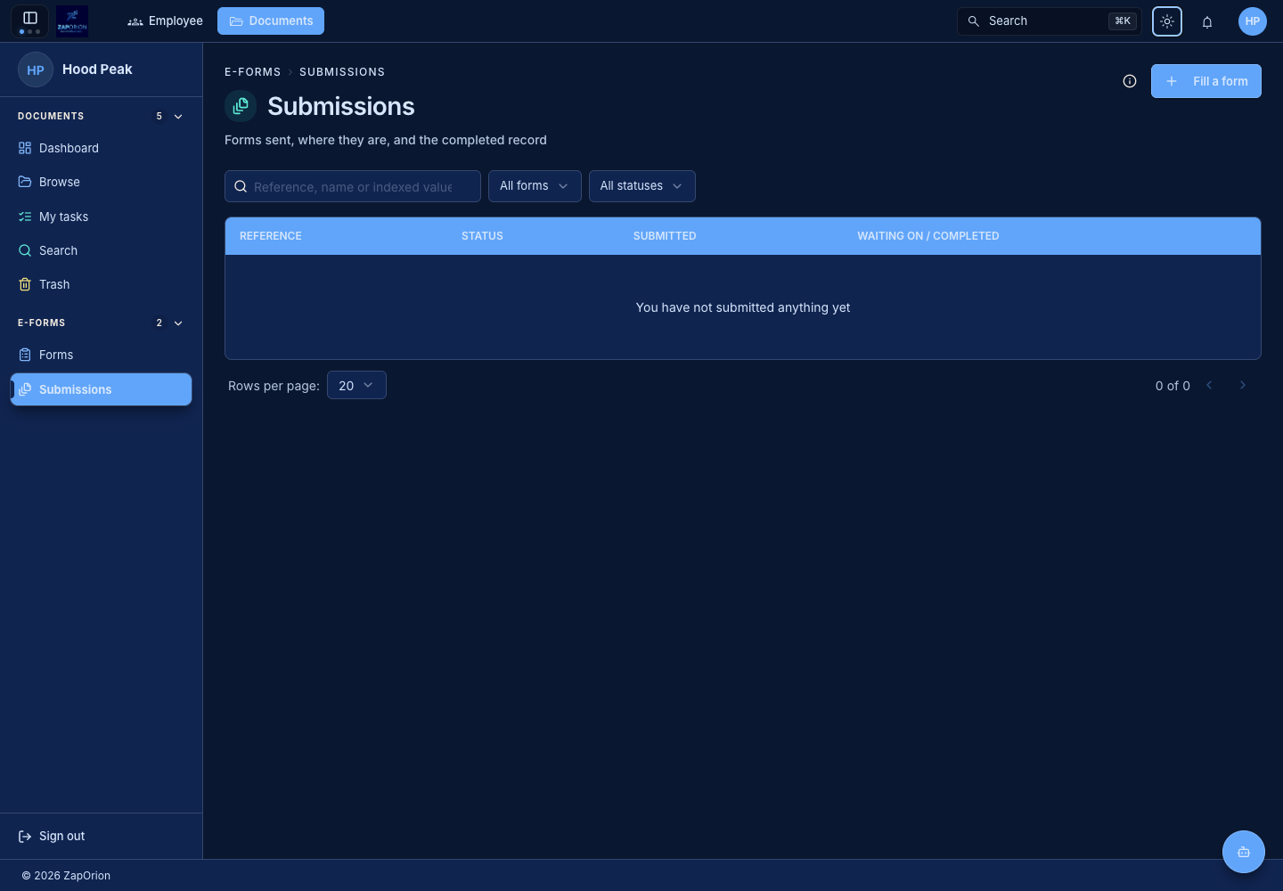The image size is (1283, 891).
Task: Open Browse in the sidebar
Action: [x=101, y=182]
